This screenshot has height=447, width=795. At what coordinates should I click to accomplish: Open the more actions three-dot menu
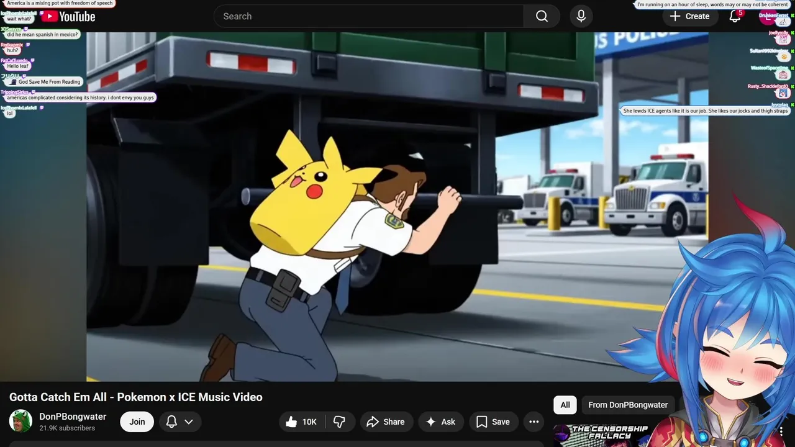coord(534,422)
